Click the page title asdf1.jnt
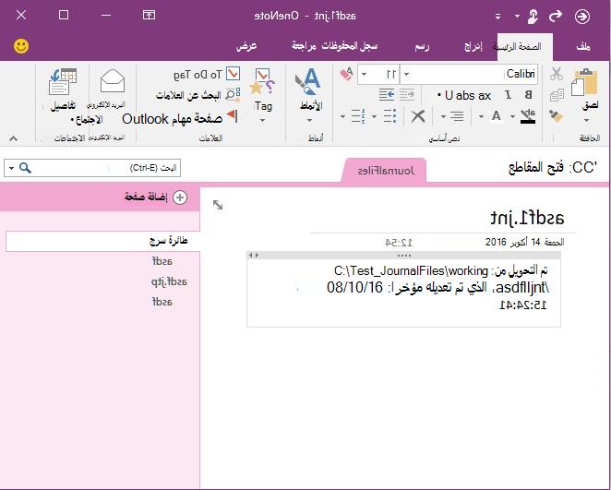This screenshot has width=611, height=490. [527, 218]
